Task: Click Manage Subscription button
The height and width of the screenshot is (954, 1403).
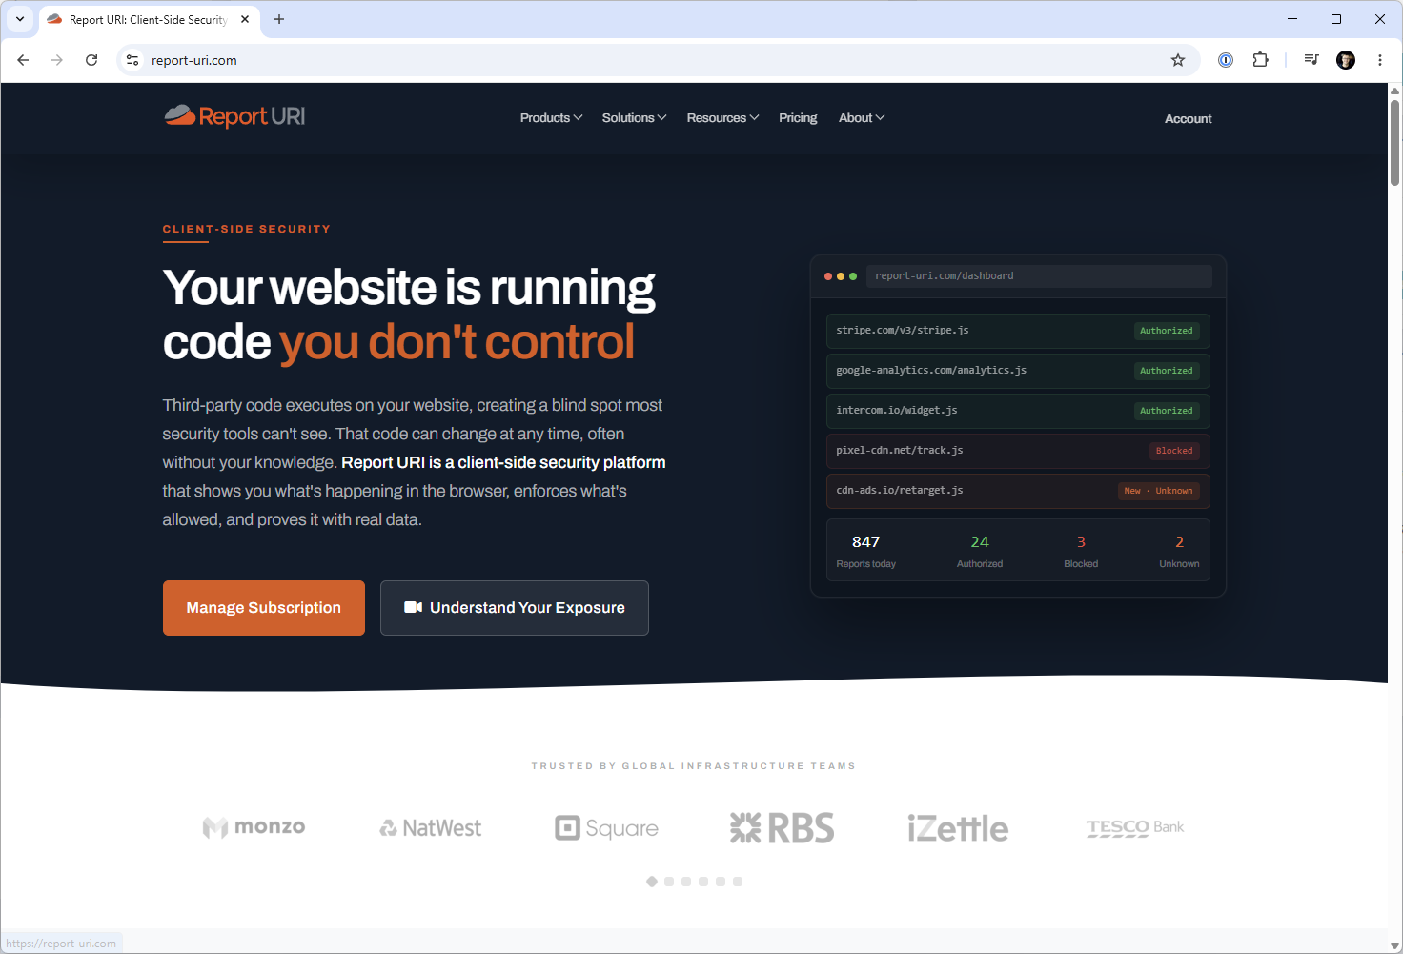Action: tap(264, 608)
